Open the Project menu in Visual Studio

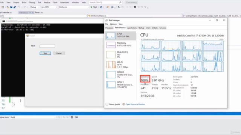click(x=16, y=3)
